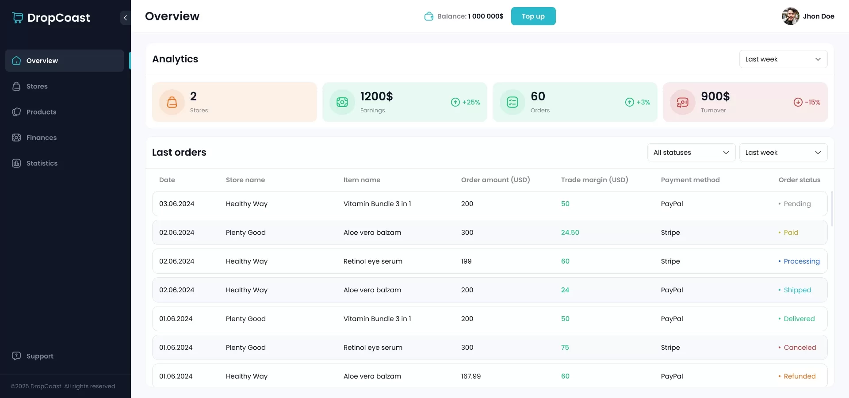Navigate to Finances page
849x398 pixels.
tap(41, 138)
